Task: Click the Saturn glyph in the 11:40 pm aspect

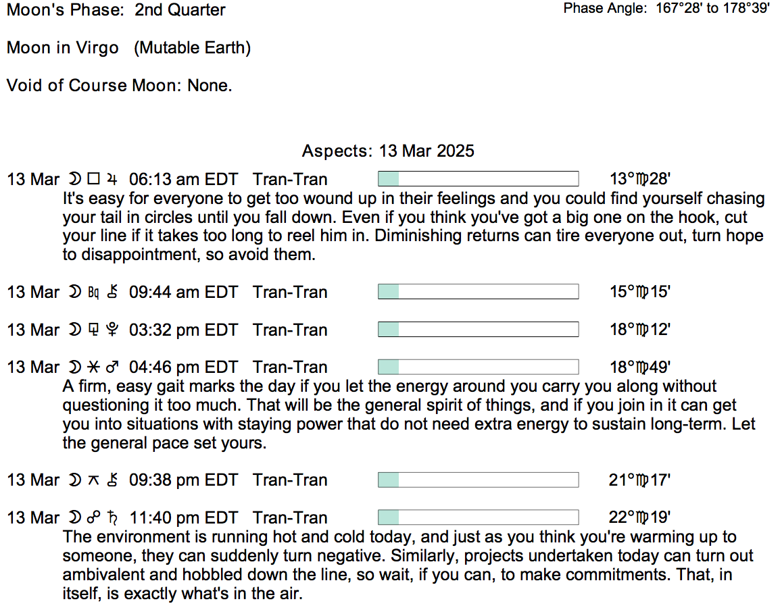Action: click(x=114, y=518)
